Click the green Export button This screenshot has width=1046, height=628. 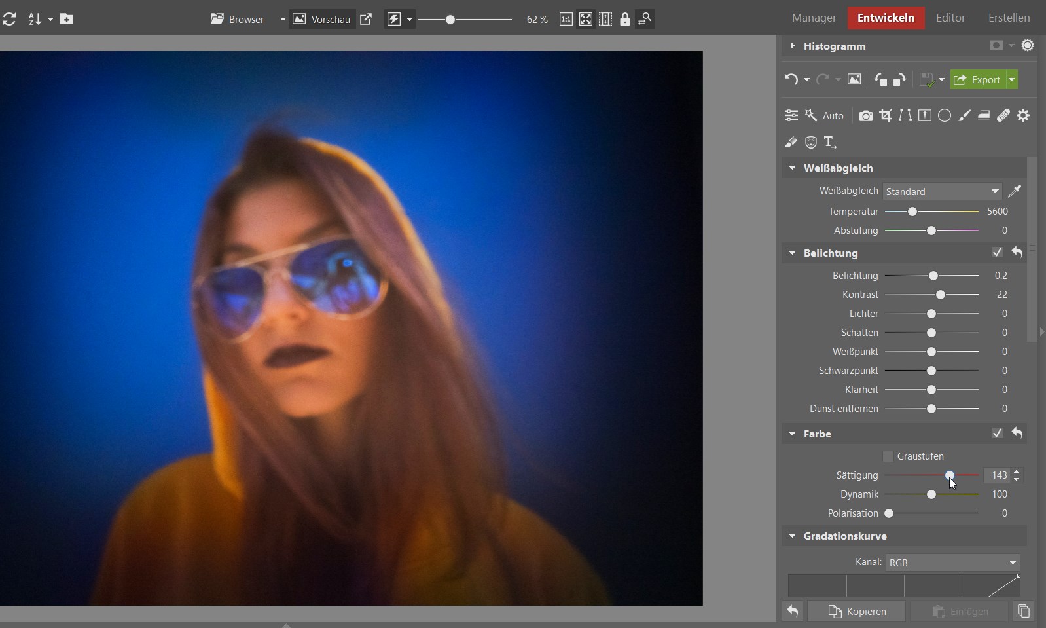(x=978, y=80)
